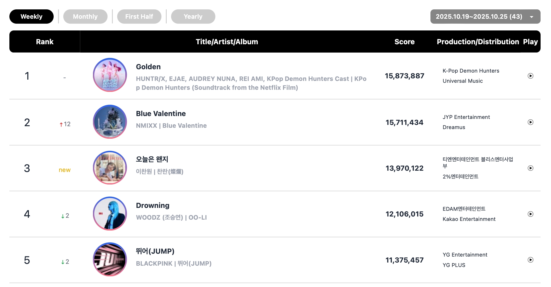Open the week date range dropdown

tap(485, 17)
